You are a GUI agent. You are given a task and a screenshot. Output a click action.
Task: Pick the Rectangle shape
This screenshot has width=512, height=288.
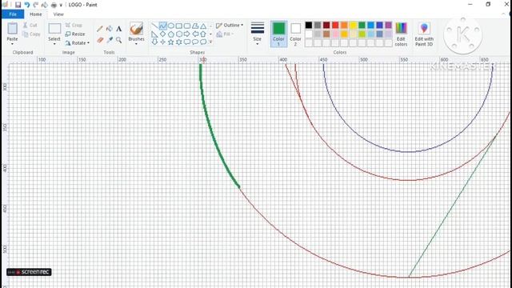point(179,26)
